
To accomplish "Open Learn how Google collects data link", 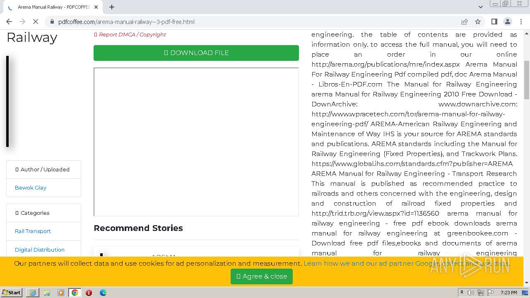I will click(407, 263).
